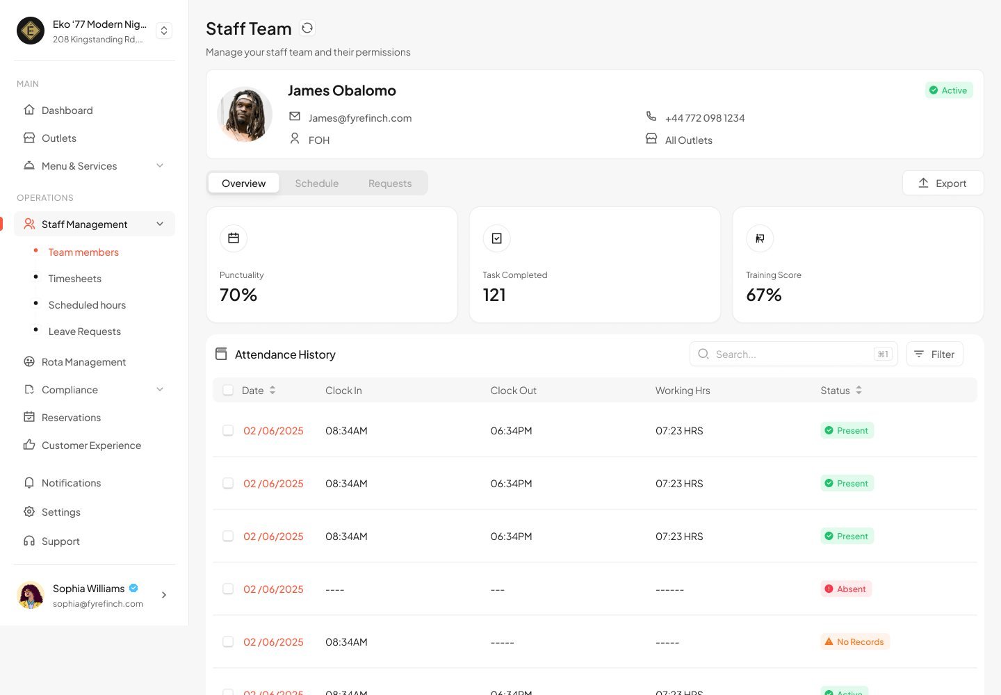
Task: Open Support from the sidebar
Action: 60,541
